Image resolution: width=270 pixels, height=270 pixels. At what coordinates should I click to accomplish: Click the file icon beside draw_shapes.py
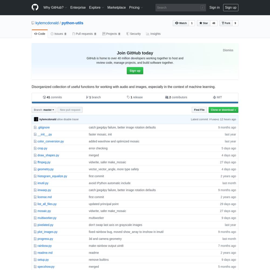tap(35, 155)
